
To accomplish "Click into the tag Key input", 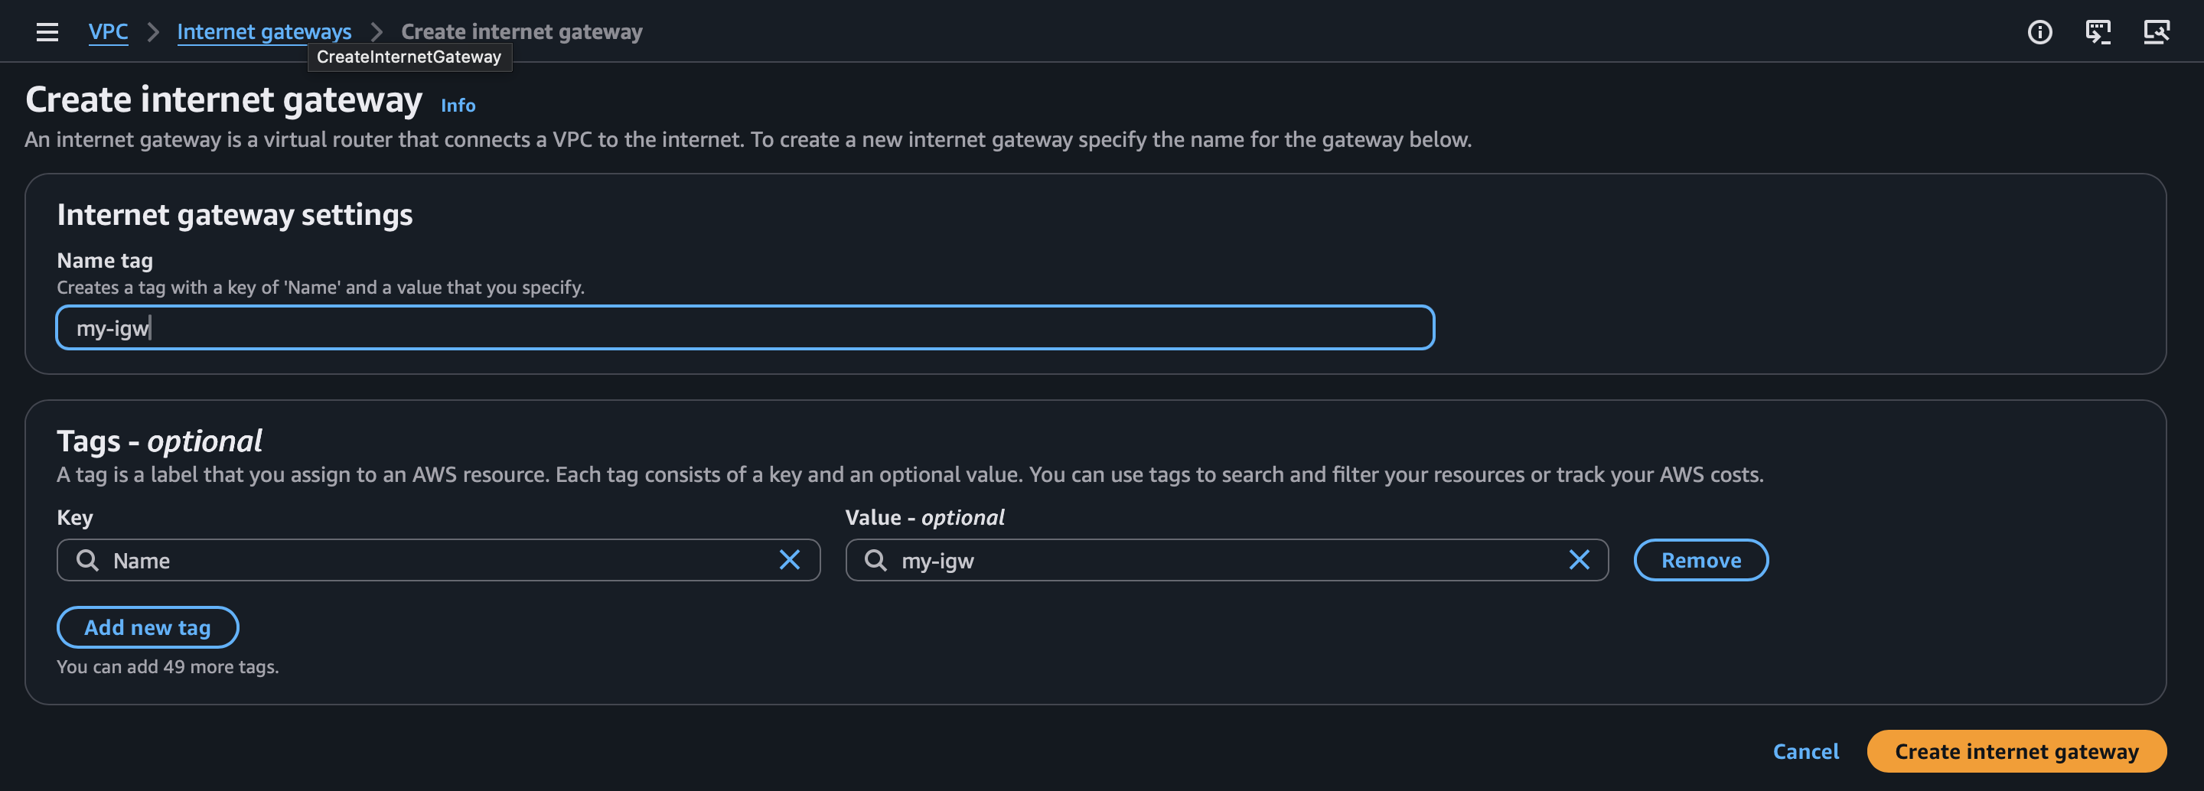I will [436, 560].
